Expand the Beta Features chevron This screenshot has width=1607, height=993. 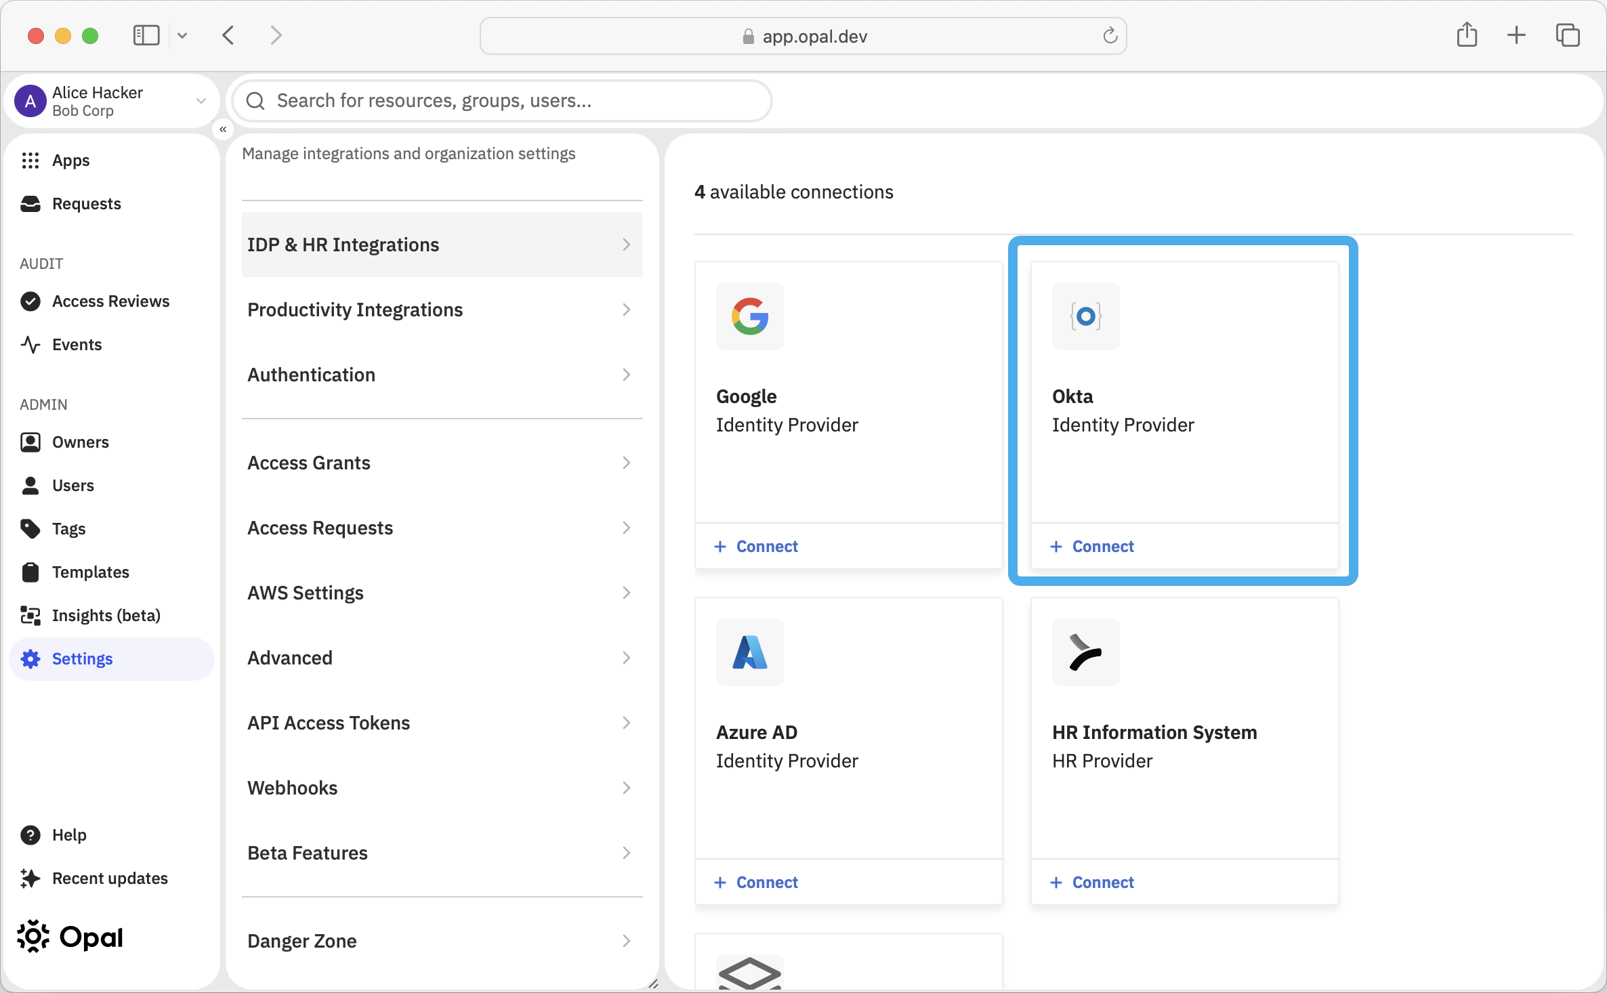pyautogui.click(x=627, y=853)
